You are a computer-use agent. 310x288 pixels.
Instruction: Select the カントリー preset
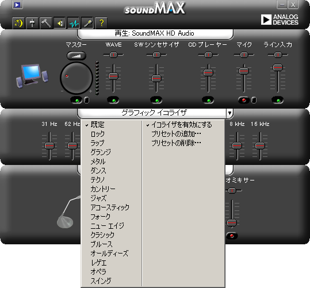click(x=112, y=189)
